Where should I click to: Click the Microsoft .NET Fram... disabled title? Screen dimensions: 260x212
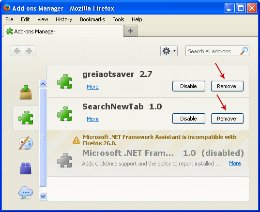(163, 153)
